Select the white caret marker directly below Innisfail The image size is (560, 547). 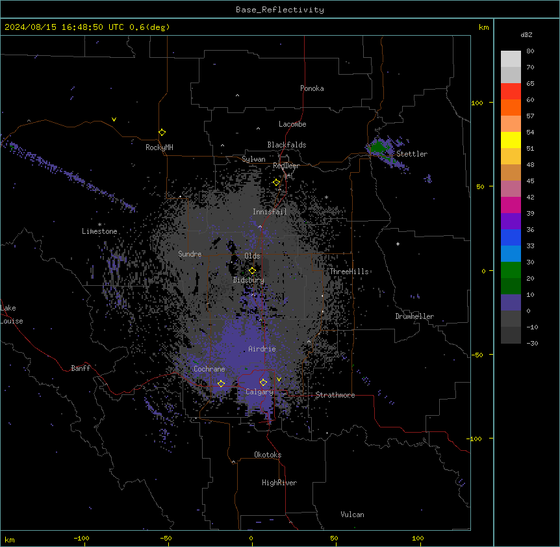click(x=260, y=227)
